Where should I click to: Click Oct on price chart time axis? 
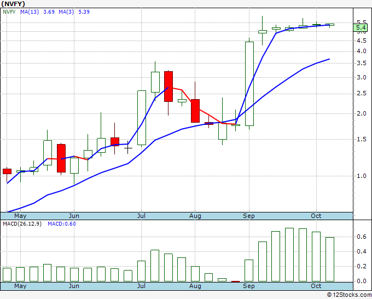316,216
